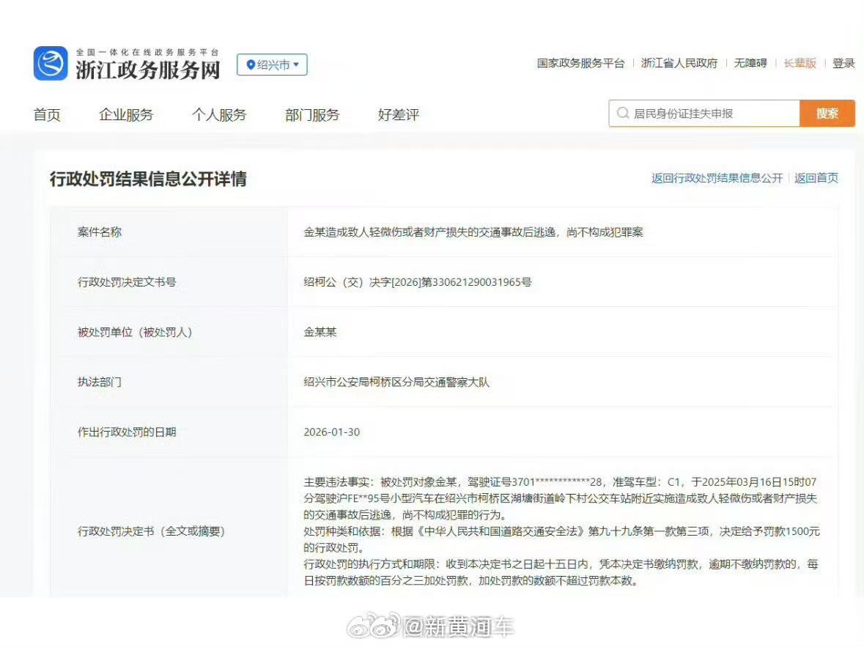Select the 个人服务 navigation item
864x647 pixels.
coord(219,114)
